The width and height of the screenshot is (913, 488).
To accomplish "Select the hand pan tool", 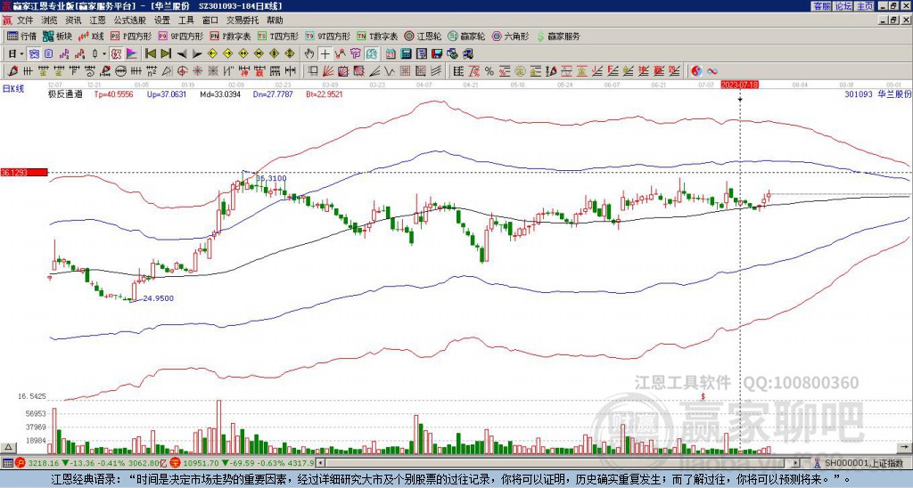I will (309, 54).
